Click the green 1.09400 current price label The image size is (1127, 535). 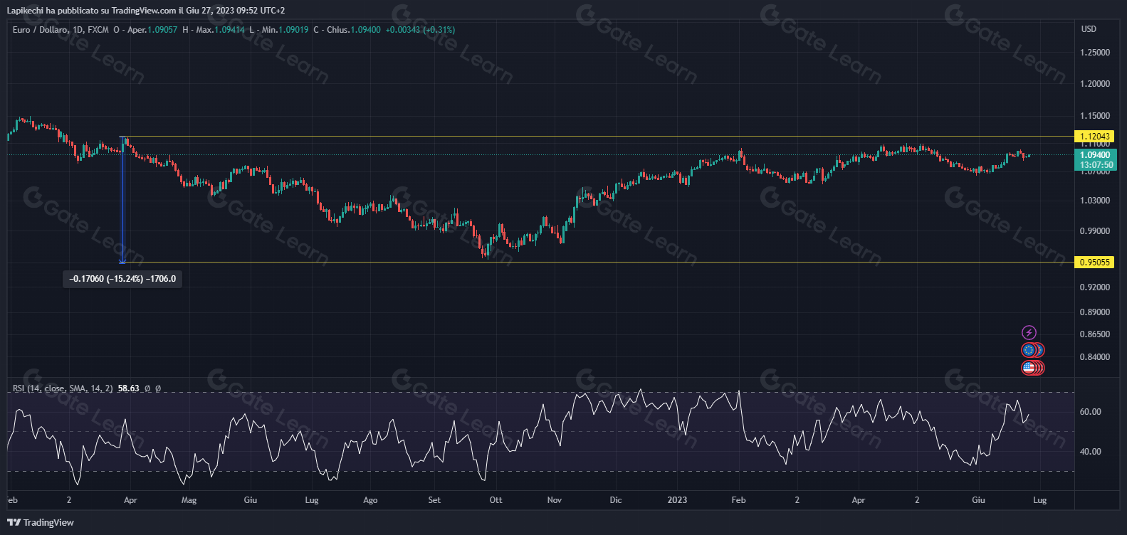click(x=1094, y=155)
